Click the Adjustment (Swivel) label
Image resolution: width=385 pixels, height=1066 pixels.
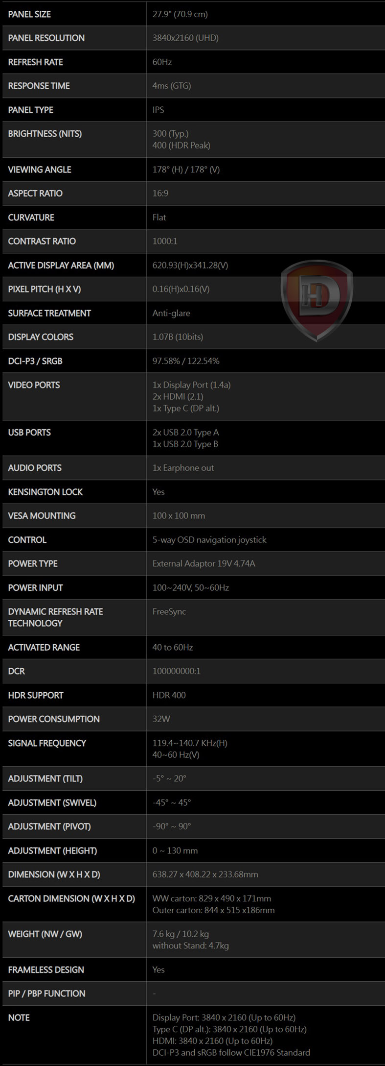(52, 802)
